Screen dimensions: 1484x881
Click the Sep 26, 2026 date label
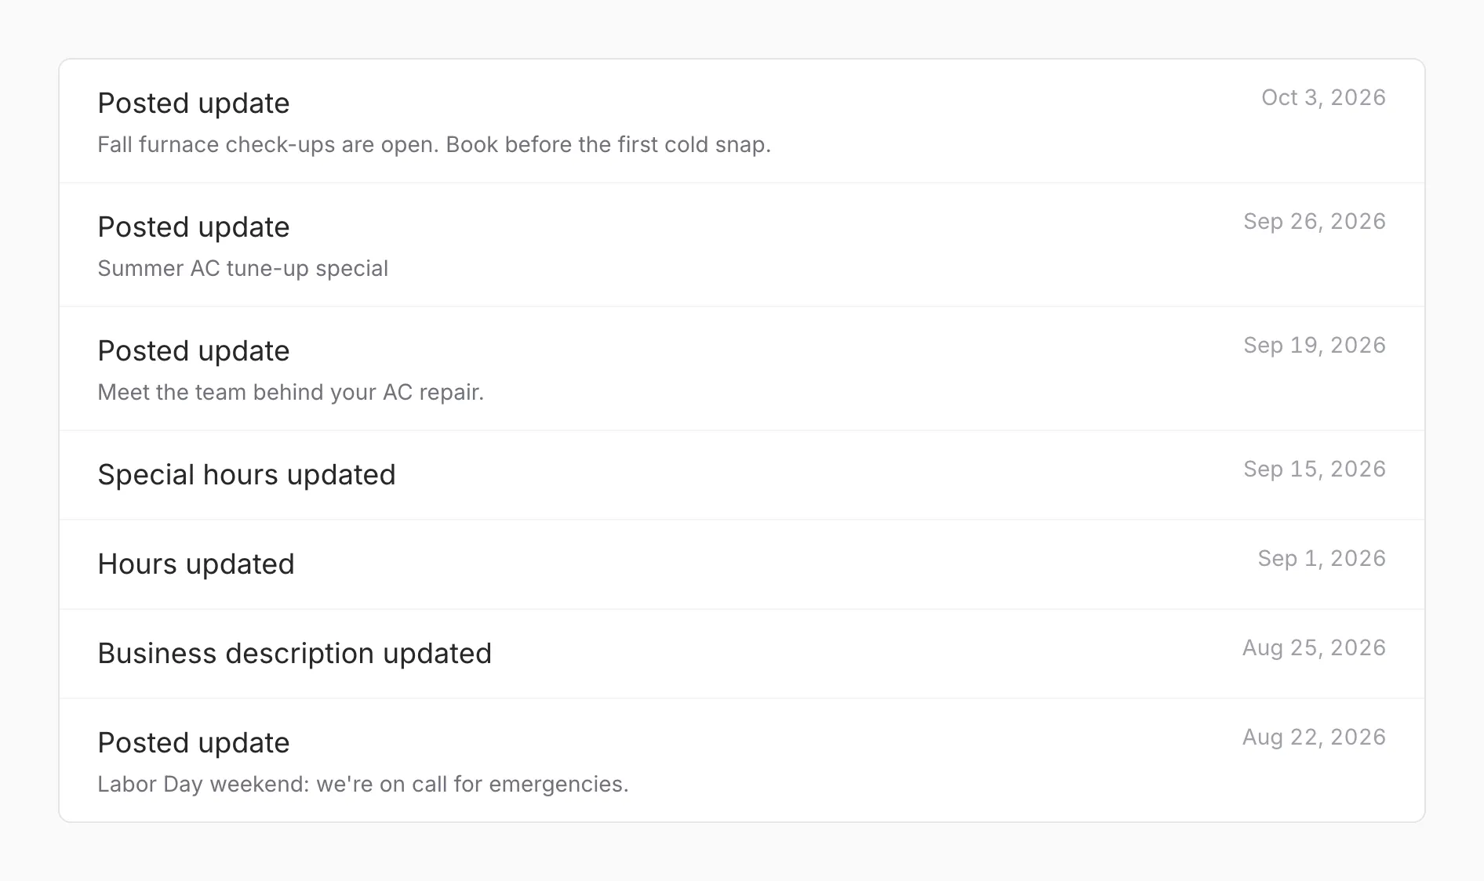point(1315,221)
